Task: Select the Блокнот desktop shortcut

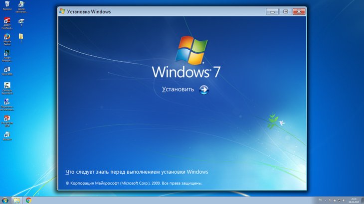Action: point(7,136)
